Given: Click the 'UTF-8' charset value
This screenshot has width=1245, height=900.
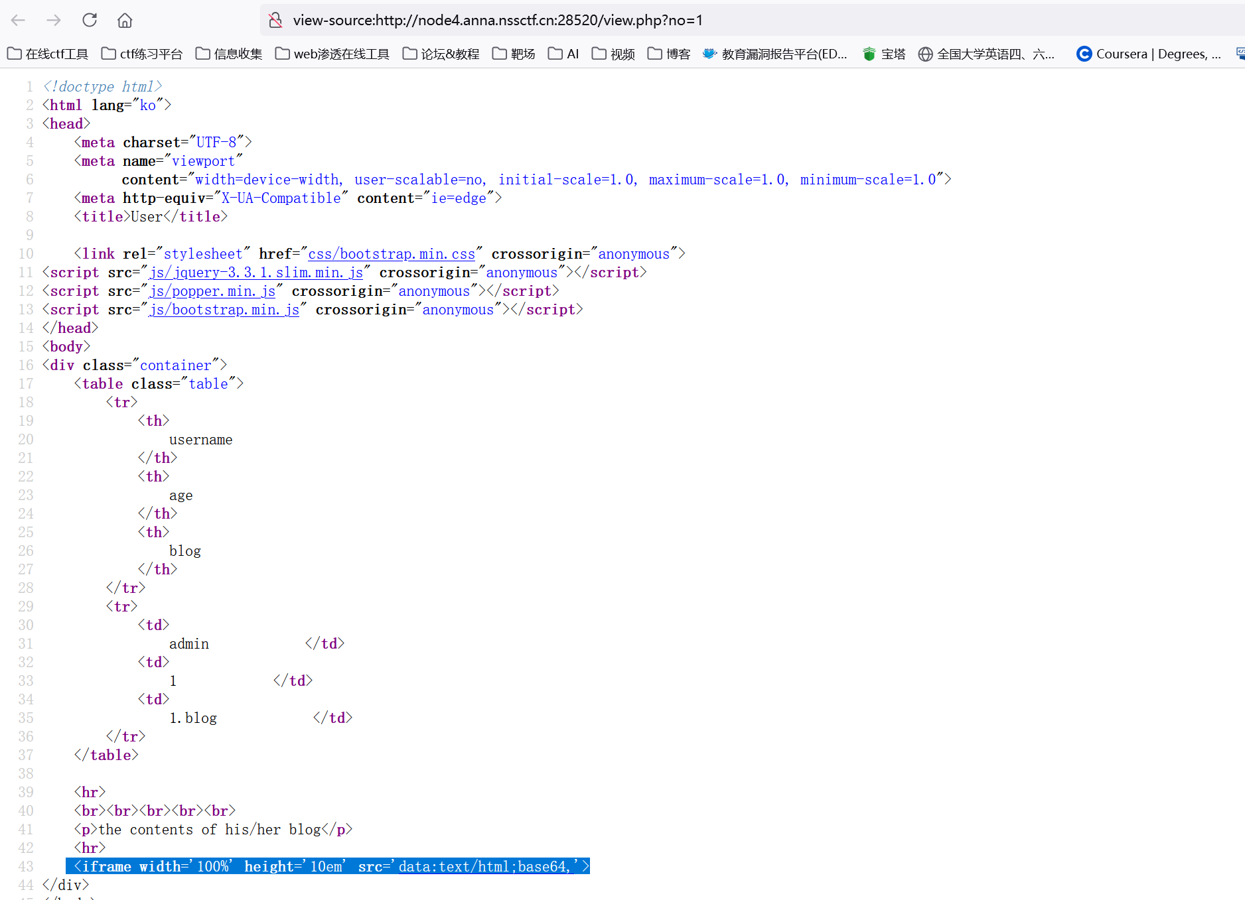Looking at the screenshot, I should [216, 143].
